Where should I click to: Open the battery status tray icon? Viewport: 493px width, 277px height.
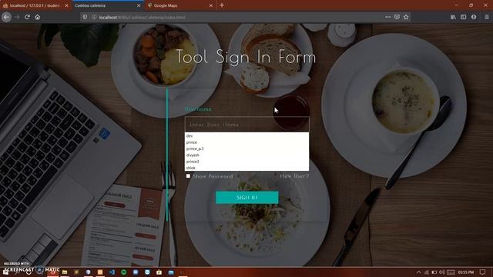pyautogui.click(x=434, y=272)
